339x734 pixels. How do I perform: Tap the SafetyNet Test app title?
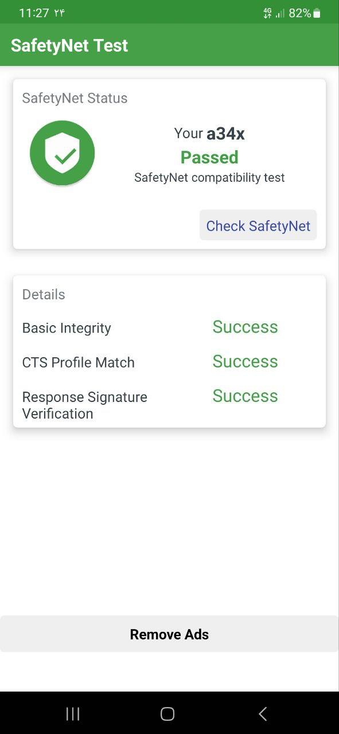tap(69, 45)
